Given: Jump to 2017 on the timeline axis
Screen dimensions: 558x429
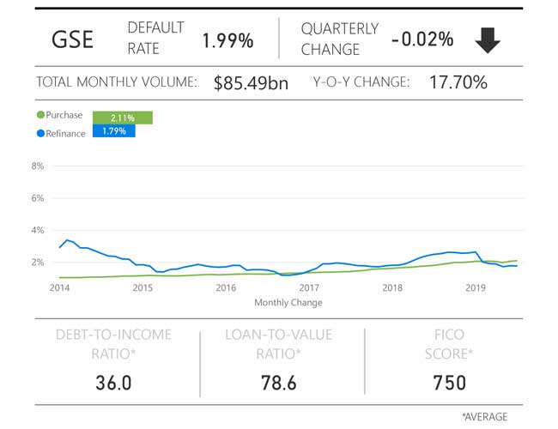Looking at the screenshot, I should click(x=309, y=288).
